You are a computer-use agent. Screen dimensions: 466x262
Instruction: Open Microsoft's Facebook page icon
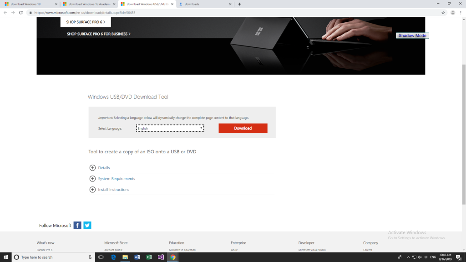77,226
